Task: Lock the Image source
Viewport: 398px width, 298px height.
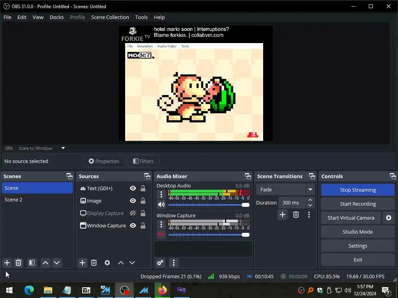Action: 143,201
